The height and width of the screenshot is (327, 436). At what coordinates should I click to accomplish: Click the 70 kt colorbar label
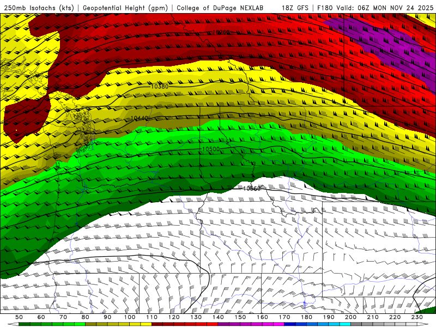(63, 317)
